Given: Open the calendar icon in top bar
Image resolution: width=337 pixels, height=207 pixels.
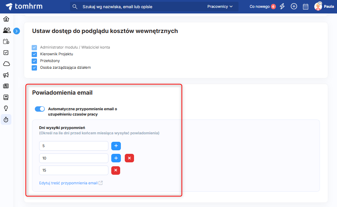Looking at the screenshot, I should pyautogui.click(x=305, y=6).
